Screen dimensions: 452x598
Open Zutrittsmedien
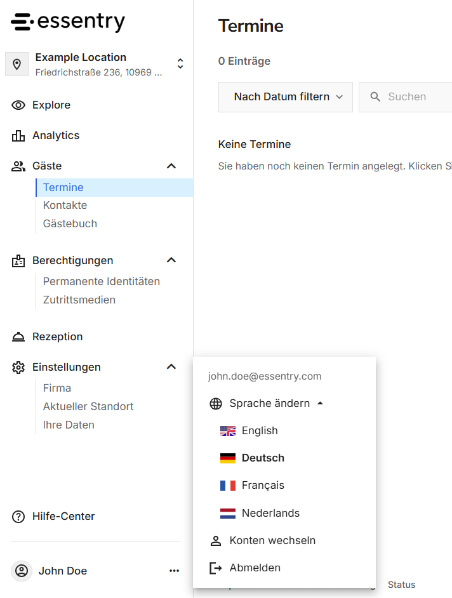79,300
